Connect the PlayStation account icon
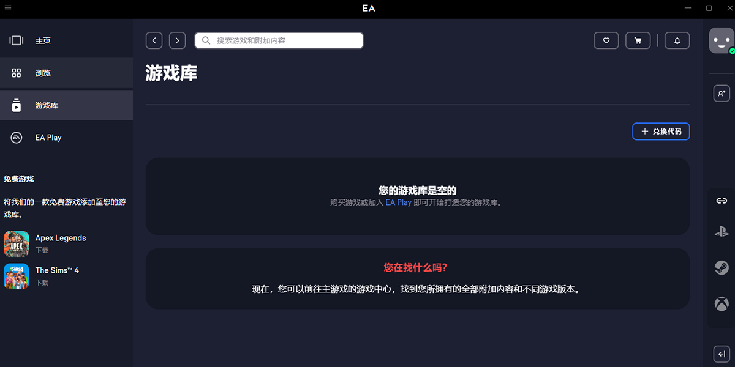 (722, 232)
